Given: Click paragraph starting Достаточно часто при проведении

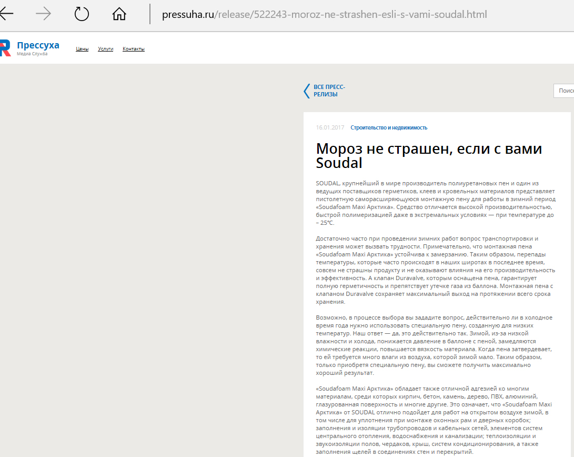Looking at the screenshot, I should [436, 270].
